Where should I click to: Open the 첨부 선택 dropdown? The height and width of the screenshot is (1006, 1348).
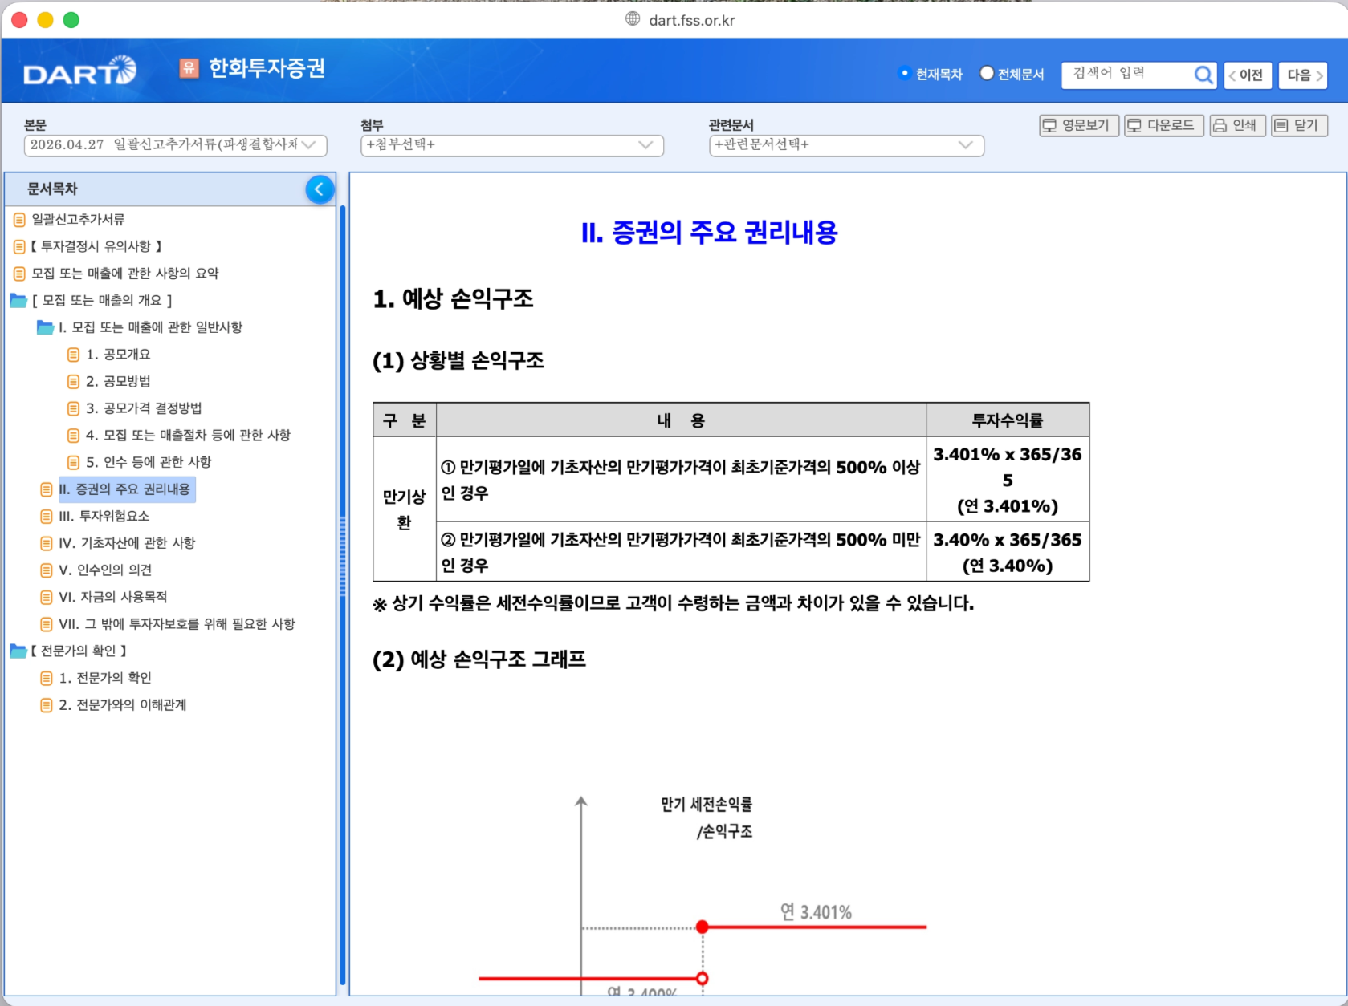click(512, 145)
